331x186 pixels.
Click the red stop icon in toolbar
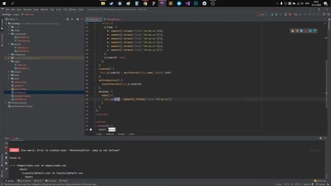290,14
